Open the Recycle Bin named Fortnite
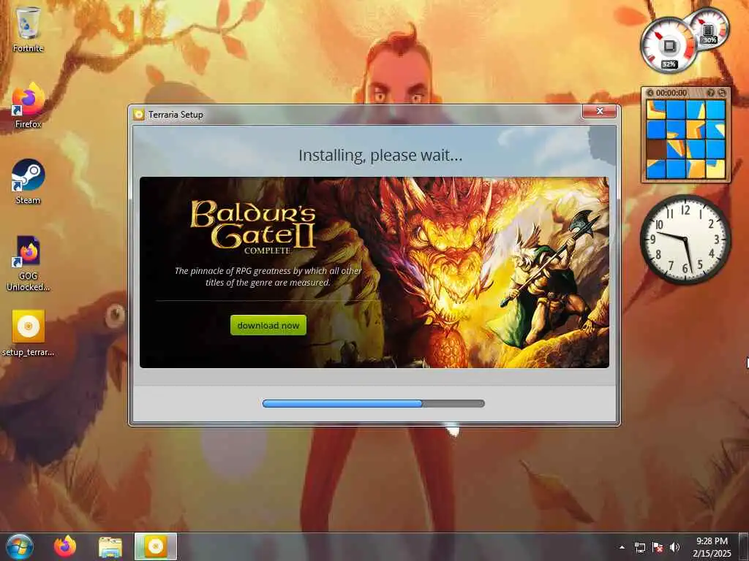 28,28
